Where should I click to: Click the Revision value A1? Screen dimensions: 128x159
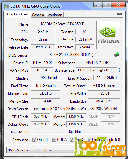85,32
